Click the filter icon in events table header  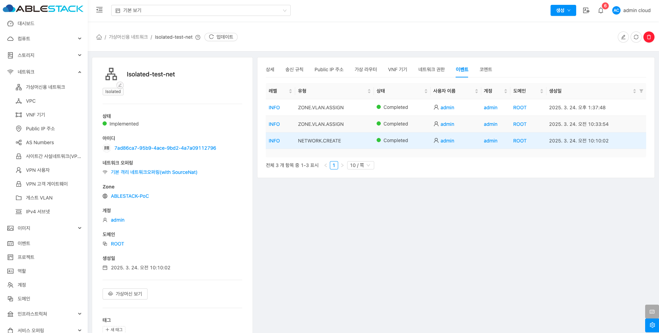tap(641, 91)
